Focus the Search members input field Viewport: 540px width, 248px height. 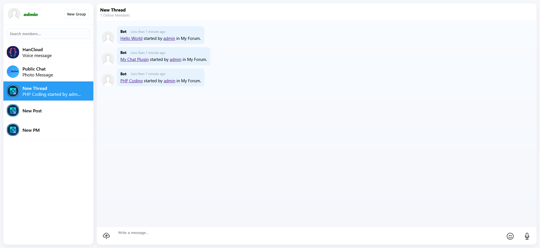[48, 34]
